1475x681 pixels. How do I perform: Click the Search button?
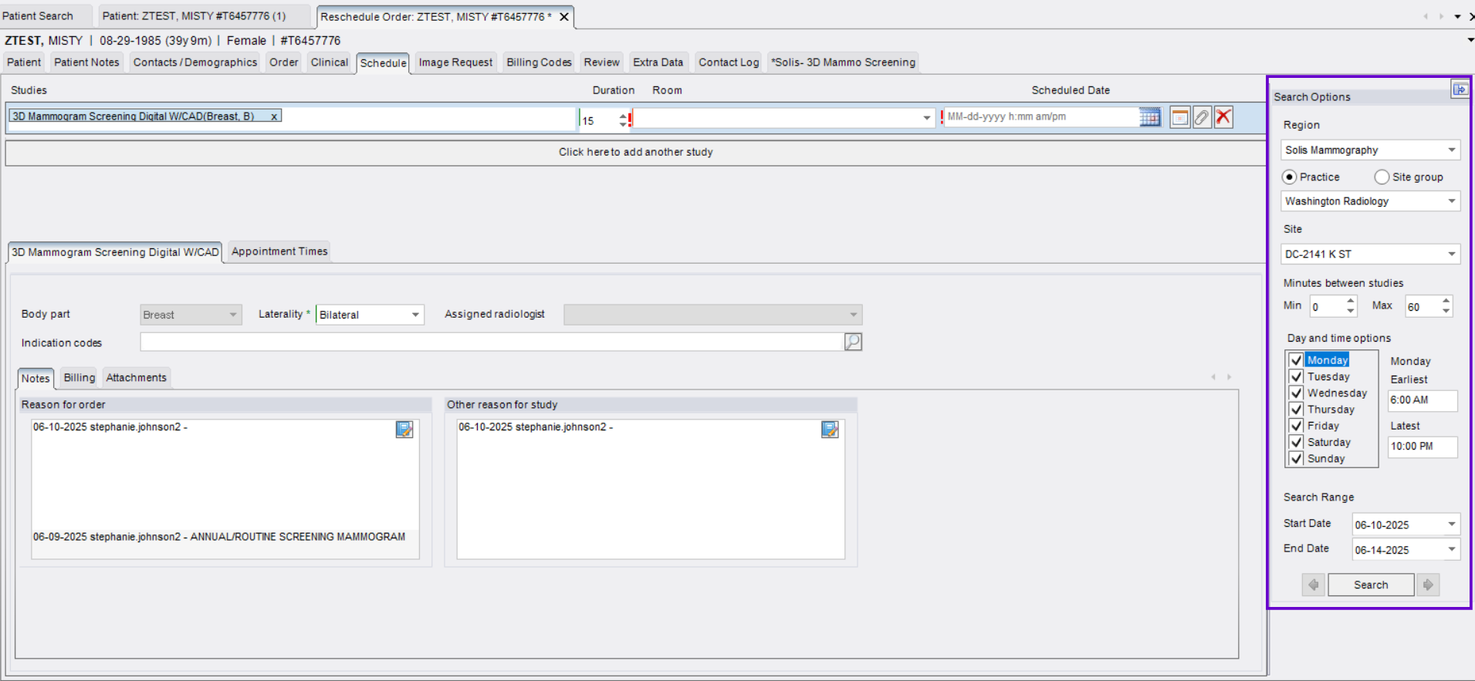pyautogui.click(x=1371, y=585)
